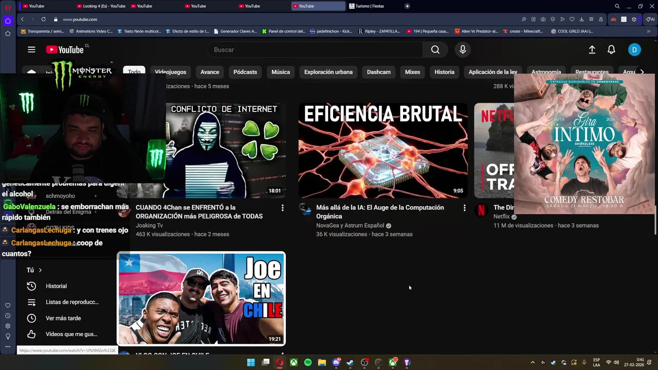Select the 'Videojuegos' filter chip

[x=170, y=72]
